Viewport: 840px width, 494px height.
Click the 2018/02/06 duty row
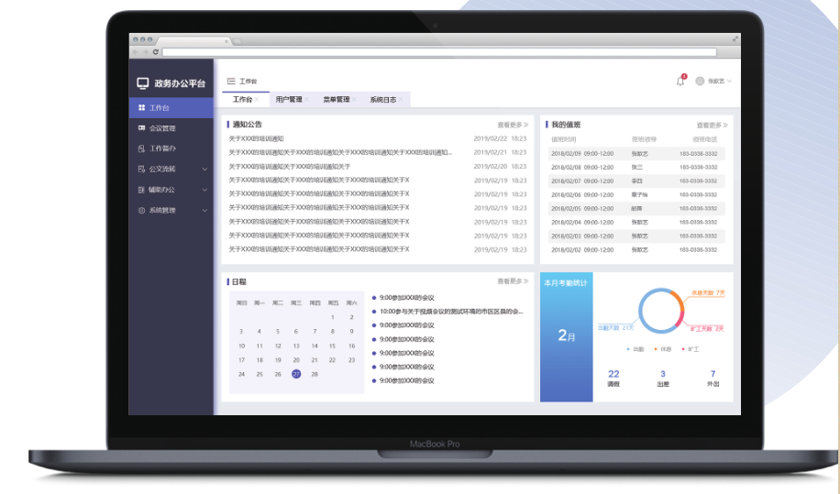(x=636, y=195)
